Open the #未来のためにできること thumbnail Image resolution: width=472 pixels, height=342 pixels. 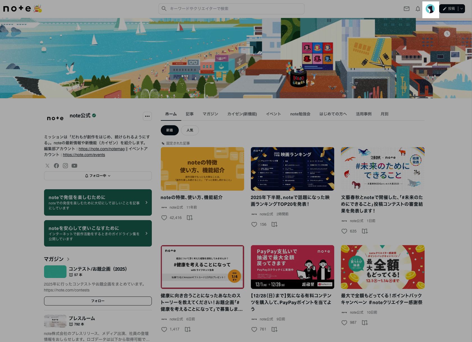[x=383, y=169]
